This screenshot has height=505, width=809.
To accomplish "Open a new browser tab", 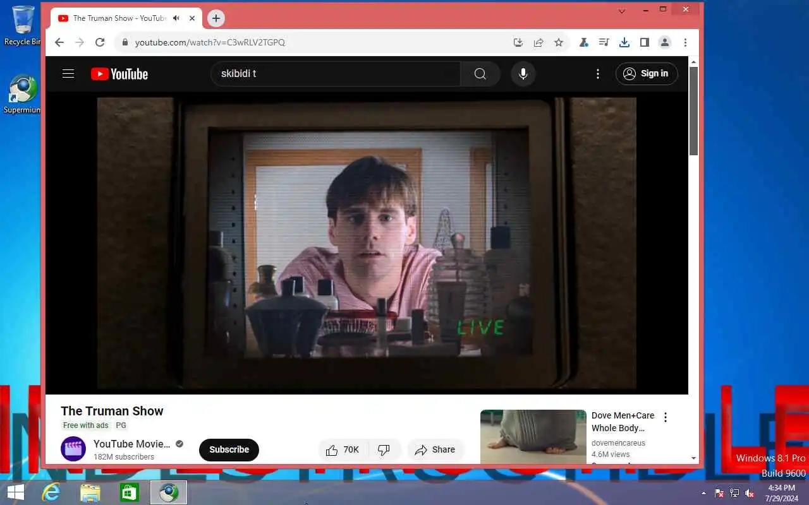I will (216, 18).
